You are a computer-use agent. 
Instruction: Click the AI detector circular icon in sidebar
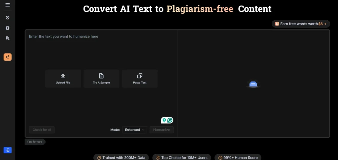8,18
